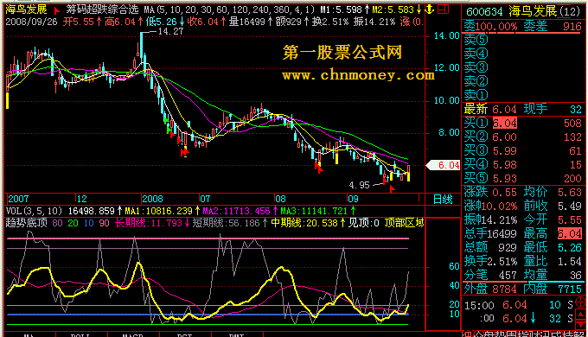Open the 筹码超跌综合选 indicator name
588x337 pixels.
(x=102, y=10)
